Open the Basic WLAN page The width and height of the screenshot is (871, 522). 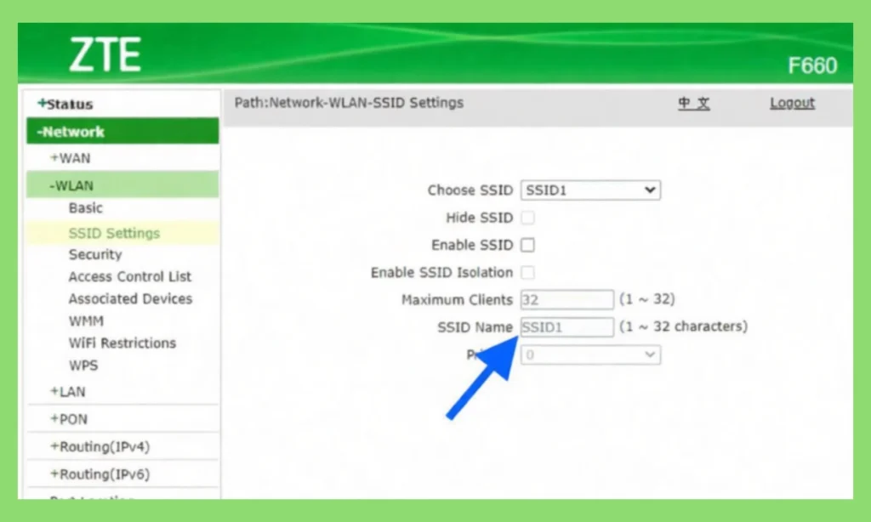[x=85, y=207]
